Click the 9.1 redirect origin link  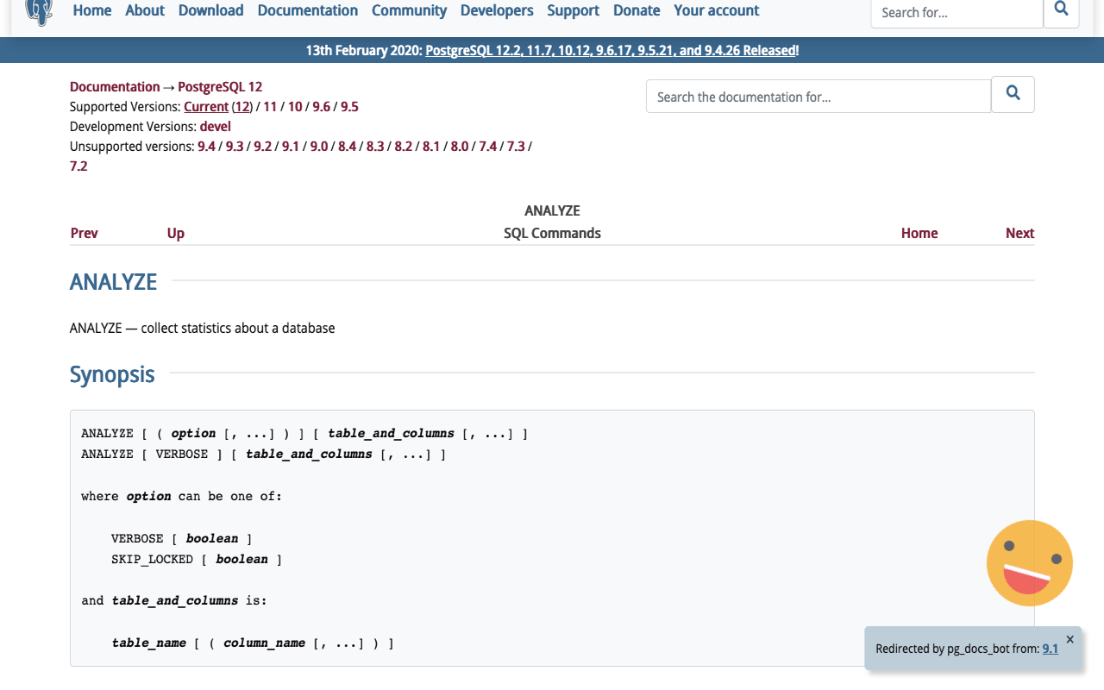click(x=1050, y=649)
